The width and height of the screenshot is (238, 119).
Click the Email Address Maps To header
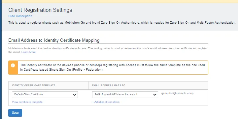click(109, 85)
